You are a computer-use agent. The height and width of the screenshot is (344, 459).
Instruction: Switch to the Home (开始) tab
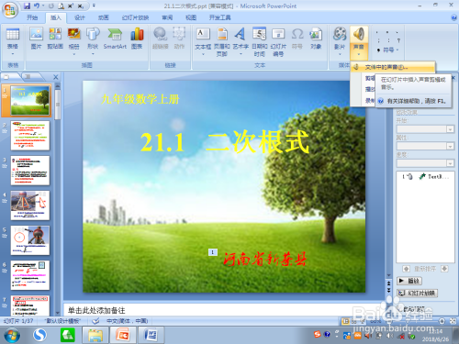32,17
